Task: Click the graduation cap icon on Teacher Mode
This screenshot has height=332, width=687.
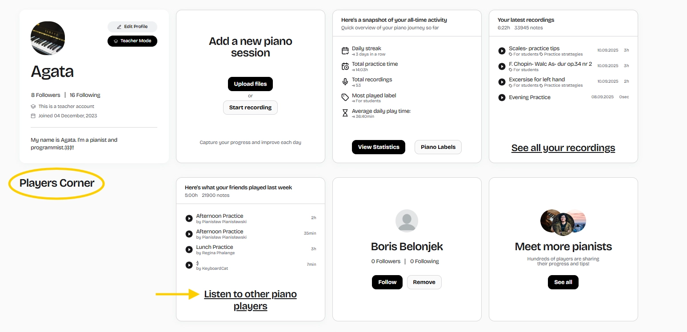Action: 115,41
